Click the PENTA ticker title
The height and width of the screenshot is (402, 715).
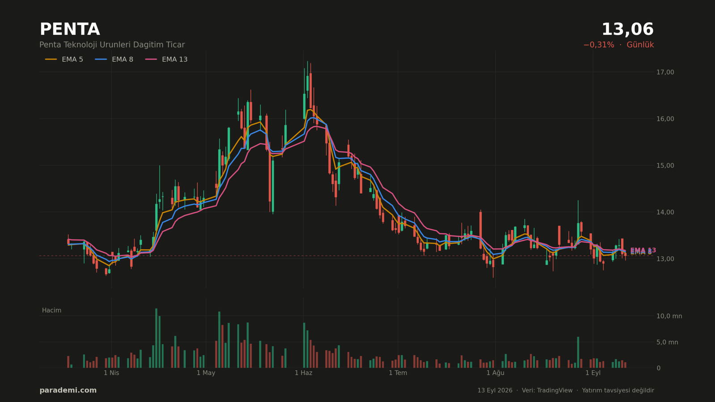coord(70,29)
